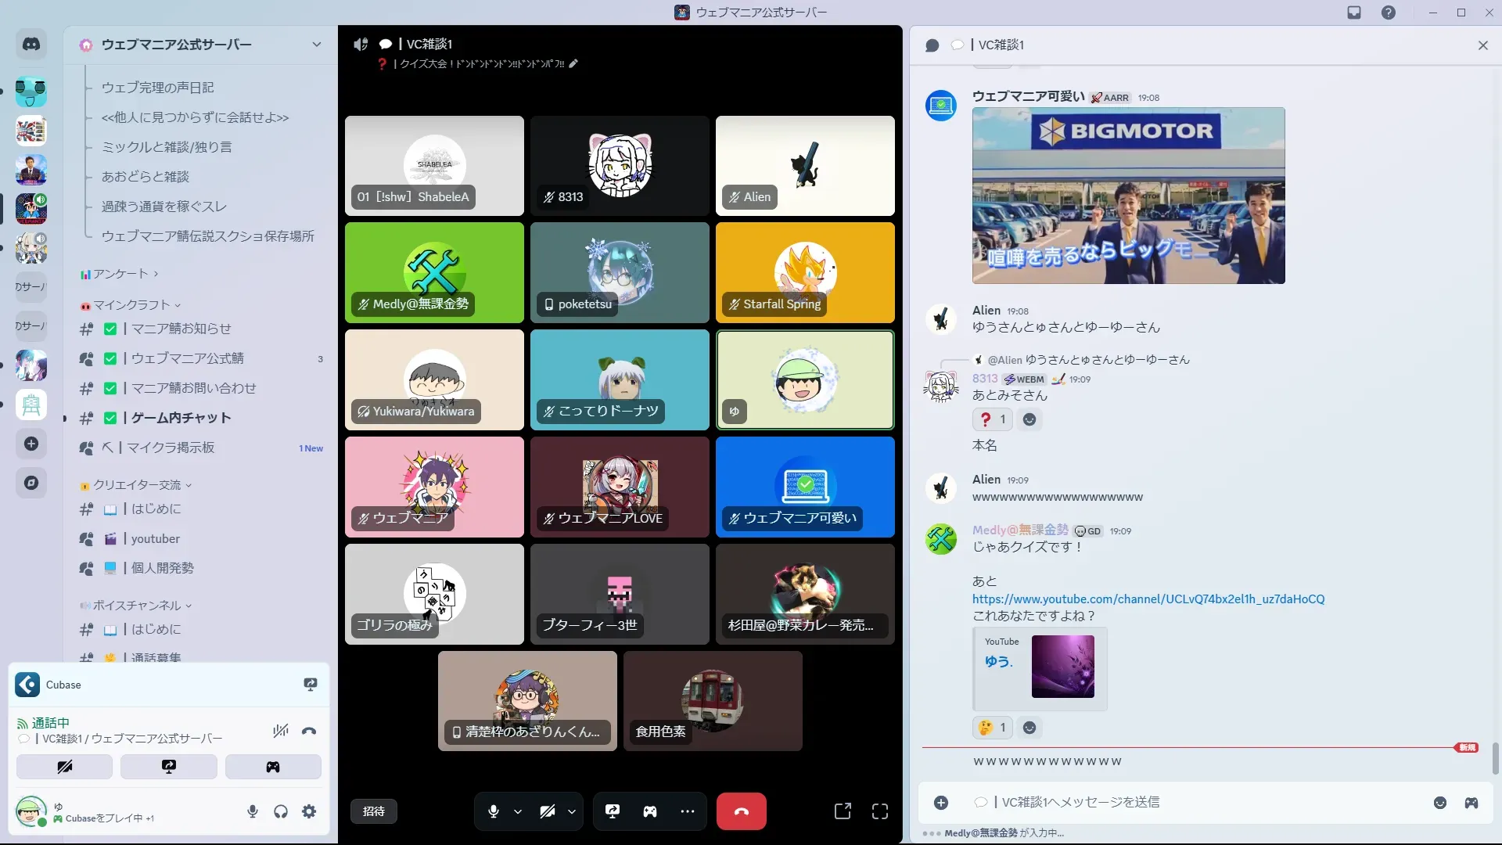Enter fullscreen mode in the voice call
Viewport: 1502px width, 845px height.
[x=880, y=811]
